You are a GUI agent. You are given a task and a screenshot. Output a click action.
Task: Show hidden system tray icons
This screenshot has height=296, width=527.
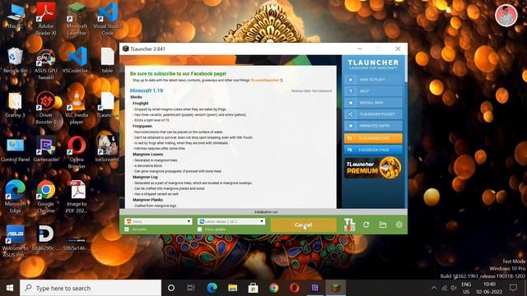click(x=434, y=288)
